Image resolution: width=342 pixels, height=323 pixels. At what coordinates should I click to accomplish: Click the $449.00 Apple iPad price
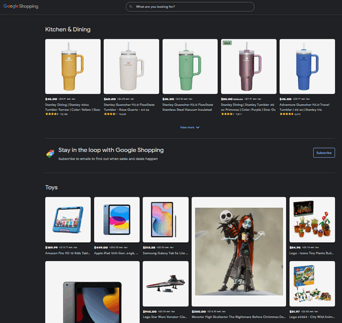[101, 247]
